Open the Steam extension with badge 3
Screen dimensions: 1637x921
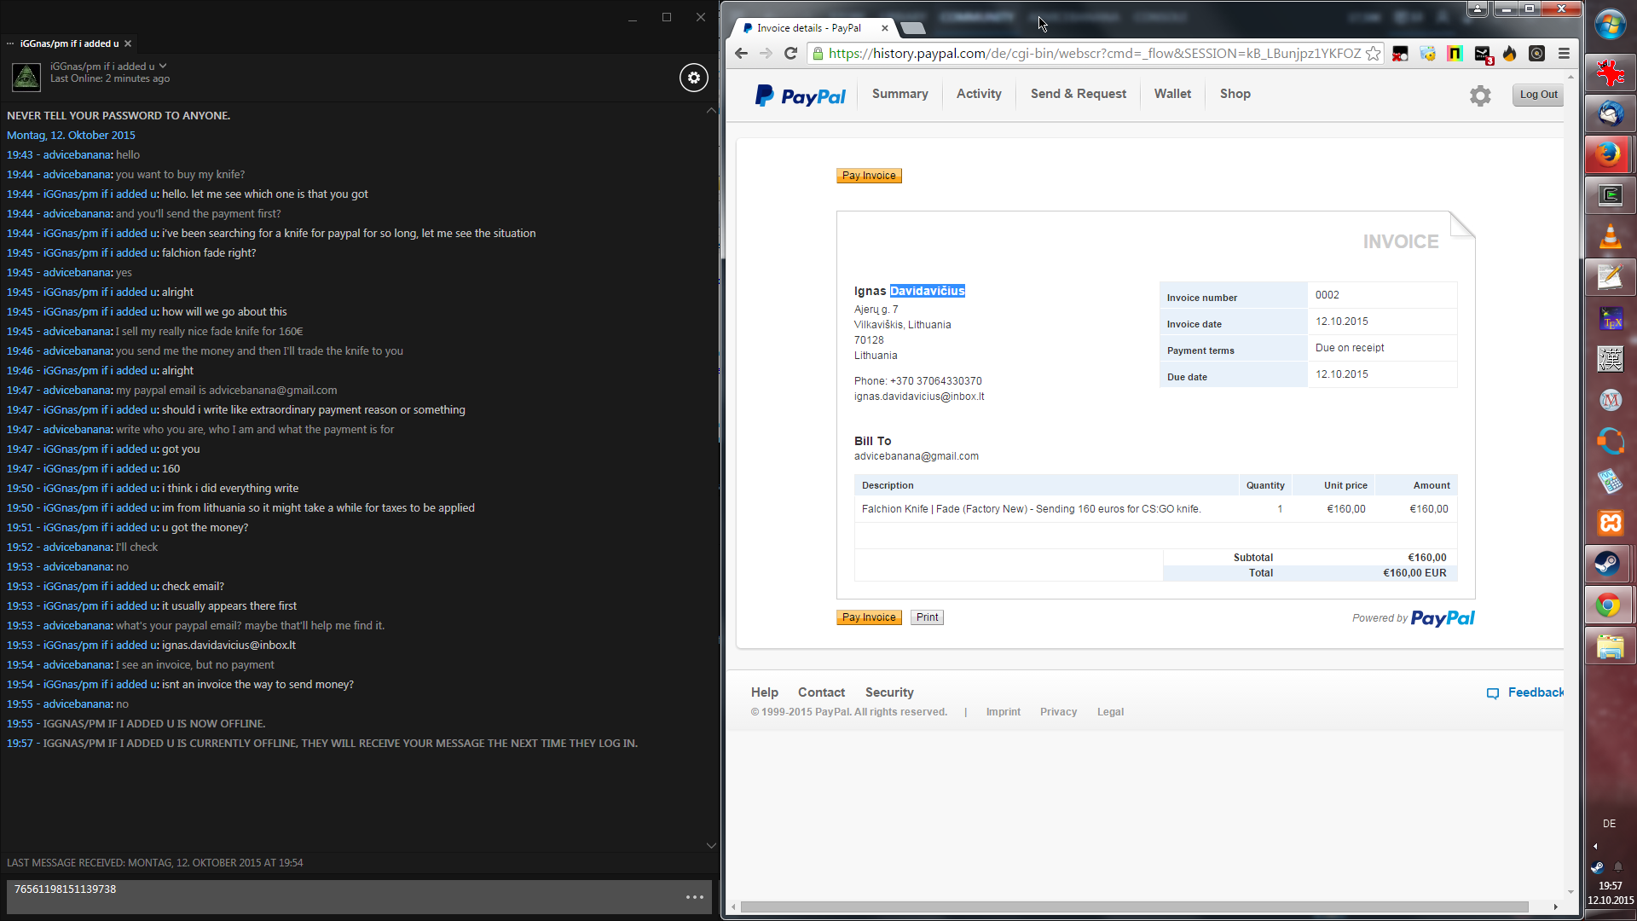(x=1483, y=55)
